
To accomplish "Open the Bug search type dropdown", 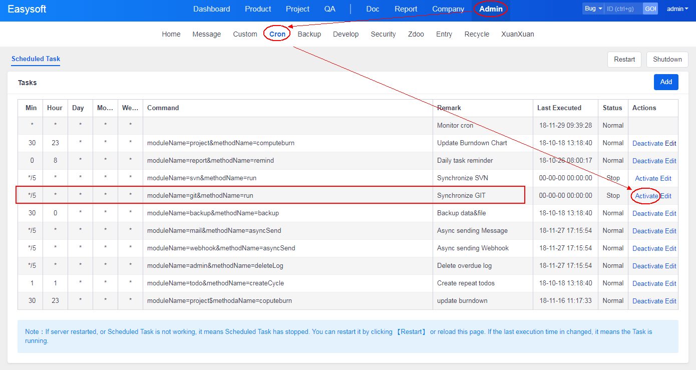I will tap(593, 9).
